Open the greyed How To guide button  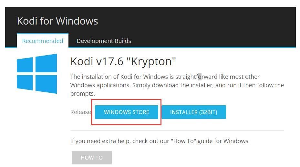[92, 157]
